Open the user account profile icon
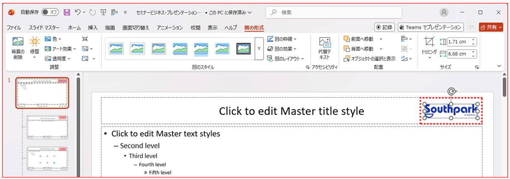The width and height of the screenshot is (510, 179). pos(444,12)
